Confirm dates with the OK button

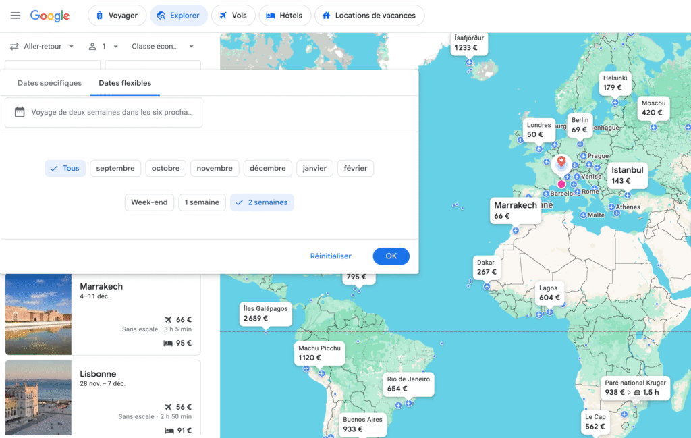coord(391,256)
